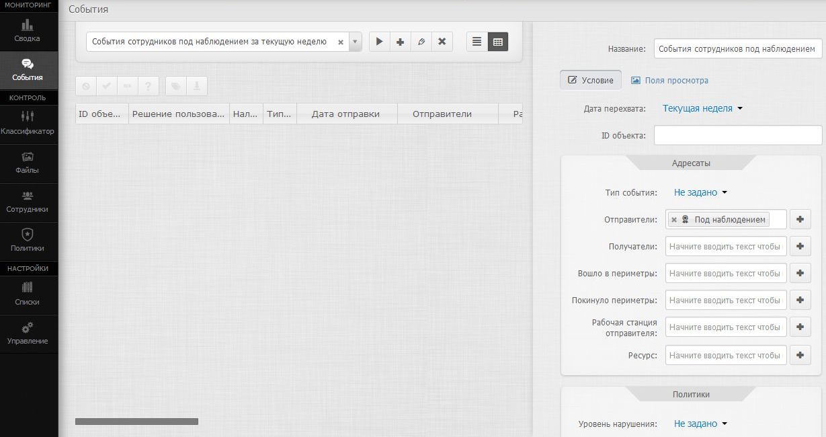
Task: Add workstation with Рабочая станция plus button
Action: [800, 327]
